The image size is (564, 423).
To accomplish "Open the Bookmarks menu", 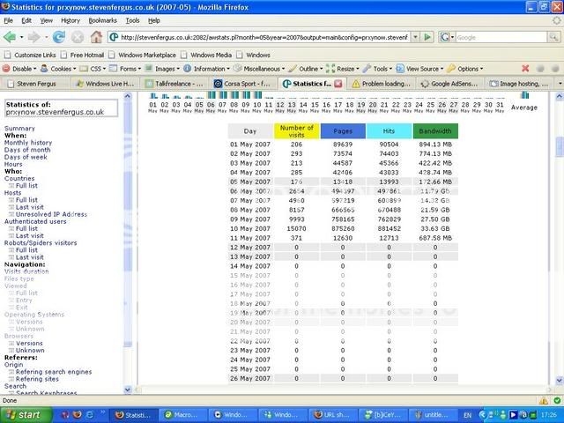I will click(x=102, y=19).
